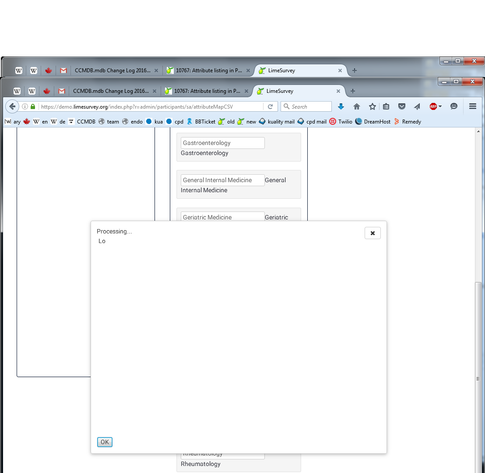Switch to CCMDB.mdb Change Log tab in back window
Viewport: 485px width, 473px height.
[112, 71]
